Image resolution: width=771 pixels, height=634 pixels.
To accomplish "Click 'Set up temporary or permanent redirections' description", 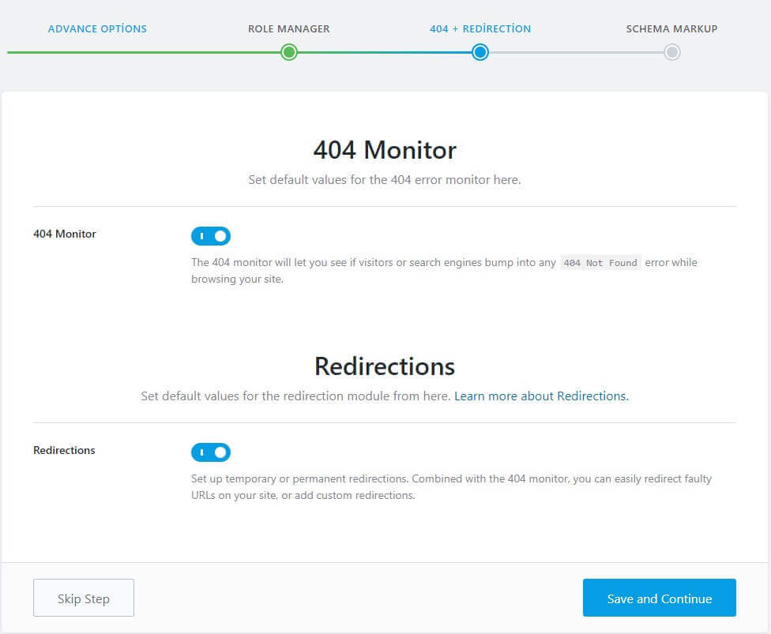I will (x=451, y=487).
